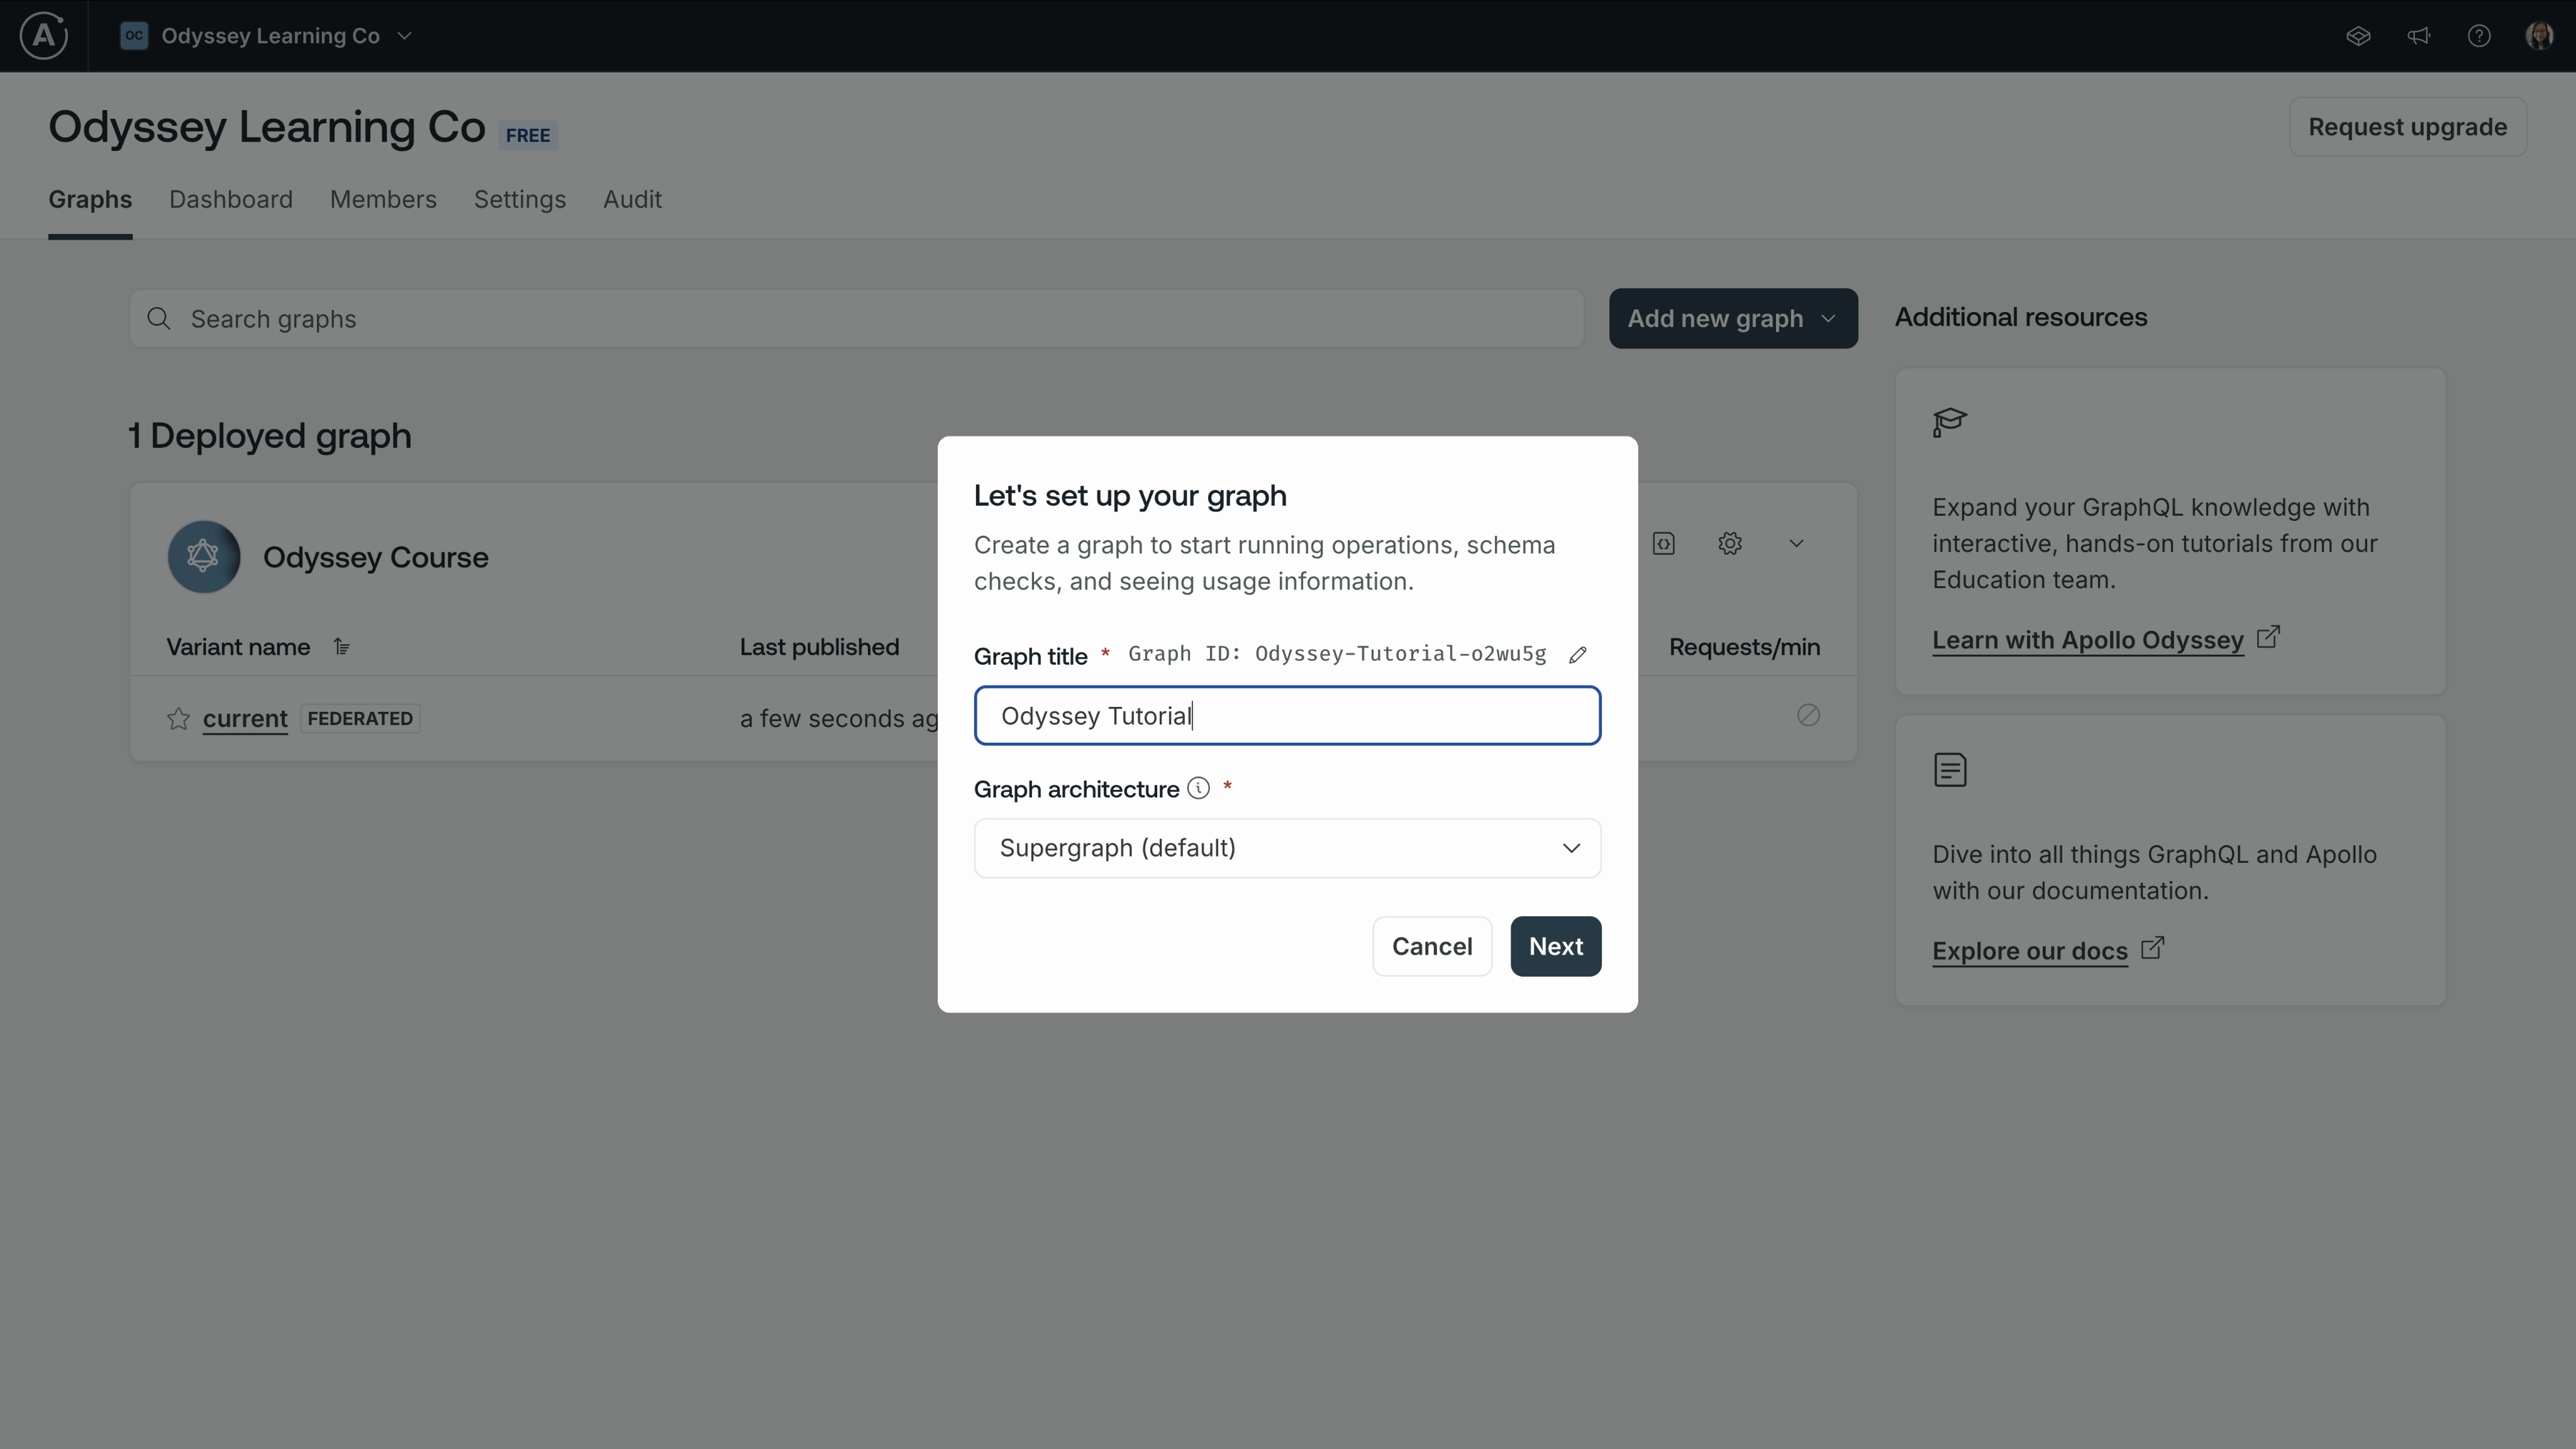2576x1449 pixels.
Task: Click the schema icon on Odyssey Course card
Action: 1664,544
